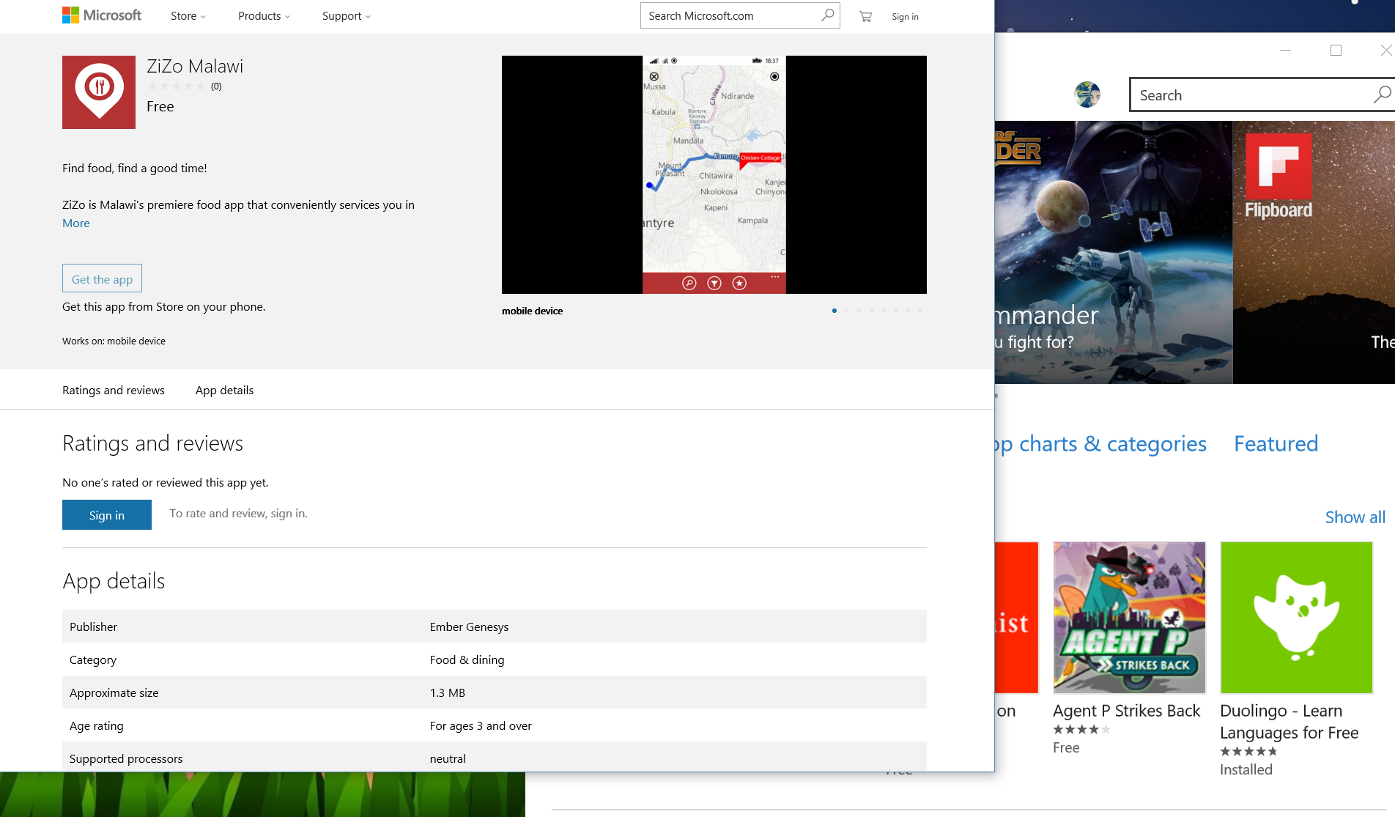This screenshot has width=1395, height=817.
Task: Click the Ember Genesys publisher value
Action: [469, 627]
